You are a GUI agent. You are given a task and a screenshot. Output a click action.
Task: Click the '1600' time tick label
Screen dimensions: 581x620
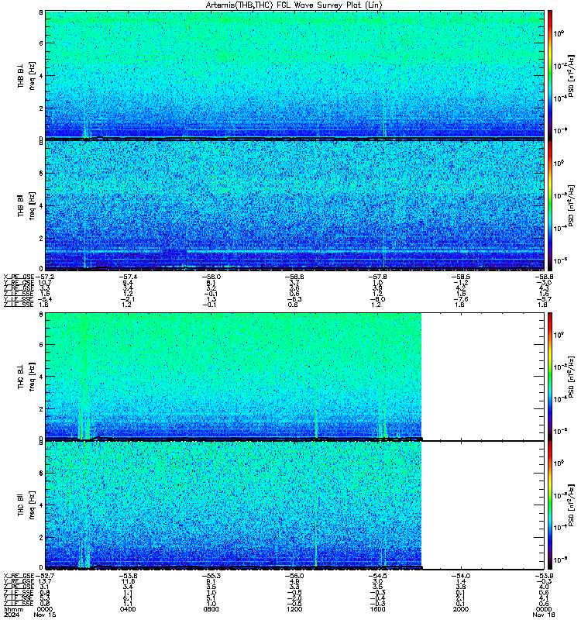point(377,609)
